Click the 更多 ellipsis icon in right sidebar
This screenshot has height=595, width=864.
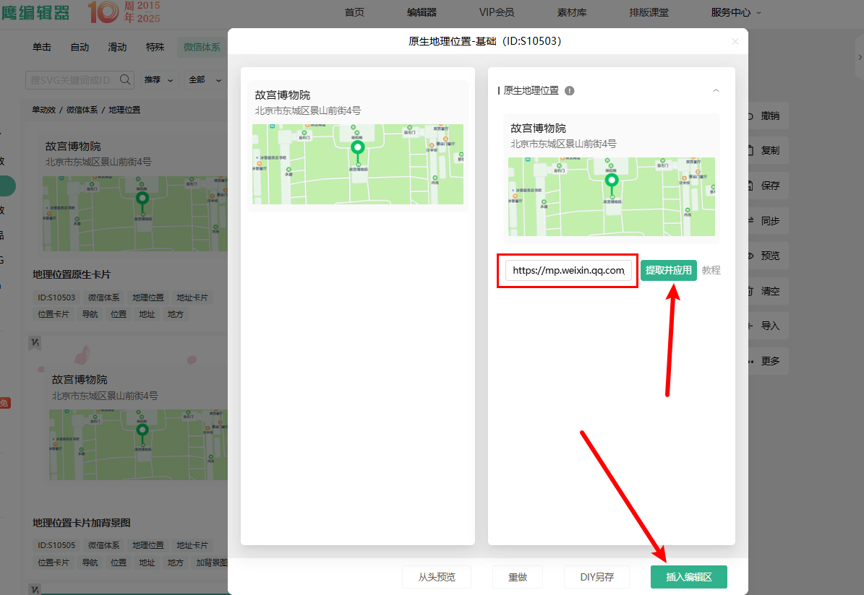pos(750,361)
